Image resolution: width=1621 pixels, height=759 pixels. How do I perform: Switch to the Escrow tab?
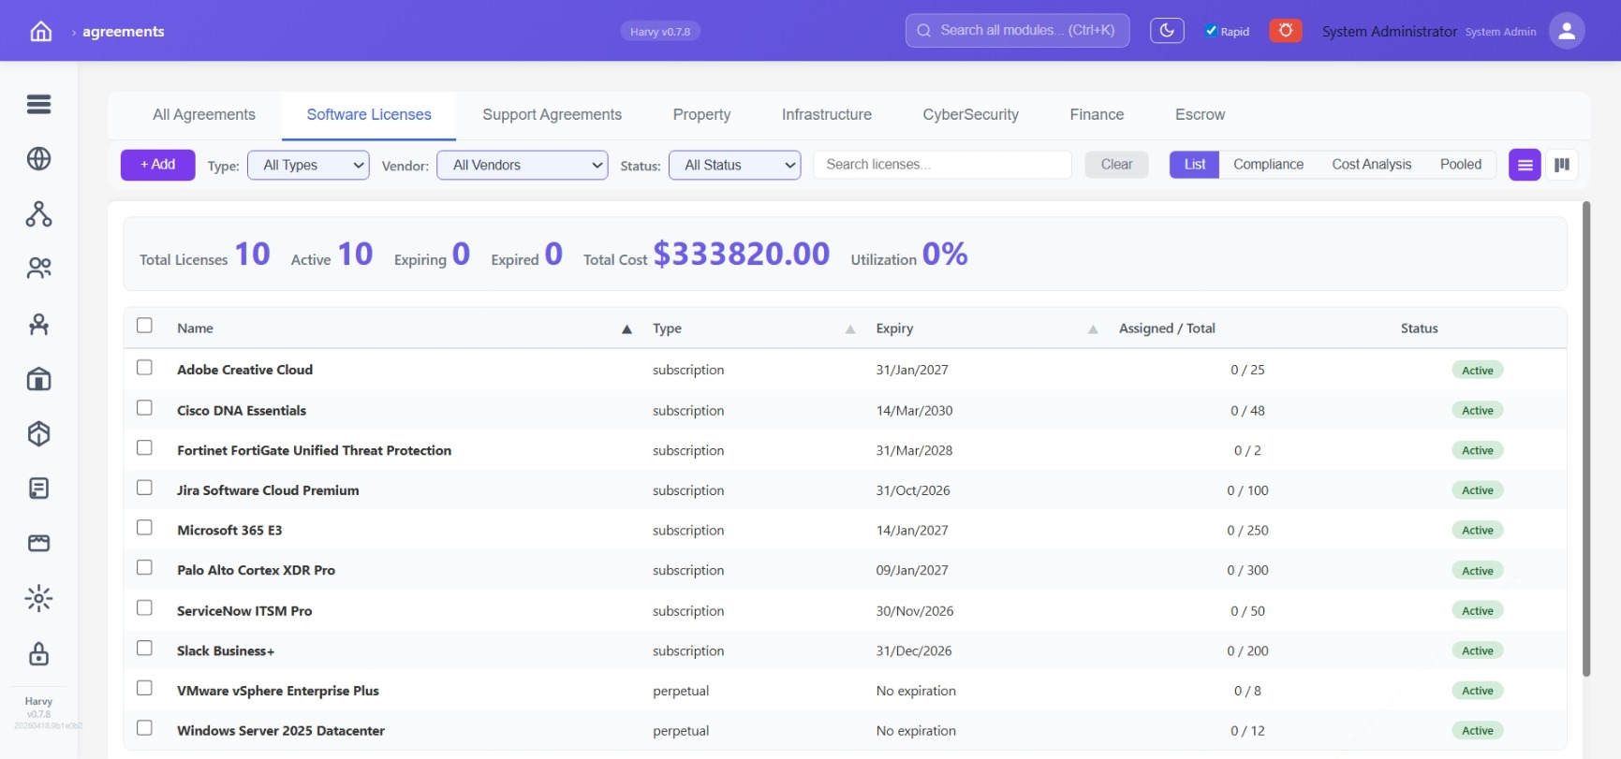pyautogui.click(x=1201, y=114)
